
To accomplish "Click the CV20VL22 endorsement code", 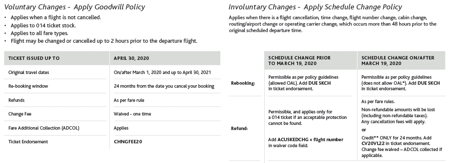I will coord(372,143).
